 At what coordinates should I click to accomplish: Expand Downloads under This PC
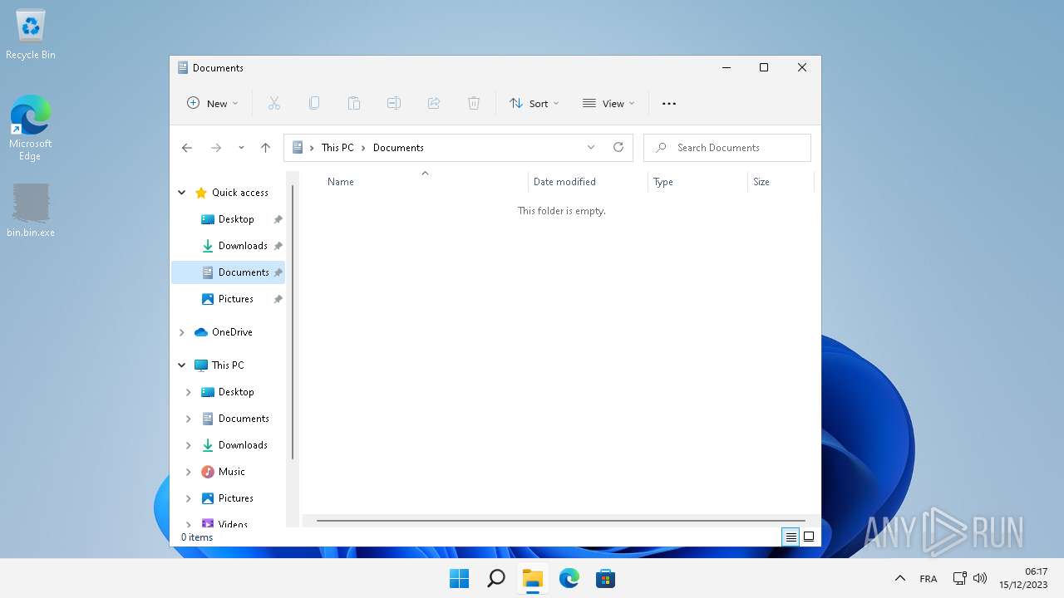tap(189, 445)
